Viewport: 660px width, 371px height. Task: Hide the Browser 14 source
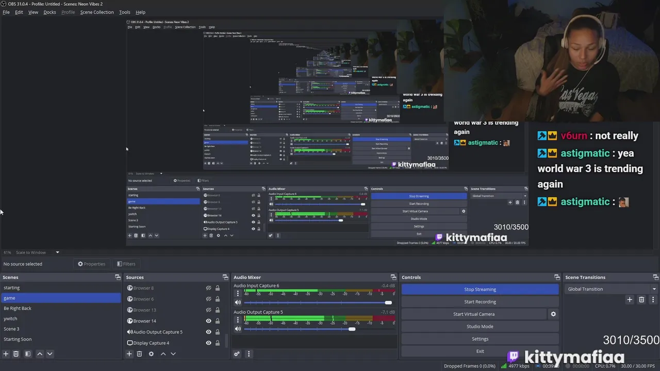pyautogui.click(x=209, y=321)
